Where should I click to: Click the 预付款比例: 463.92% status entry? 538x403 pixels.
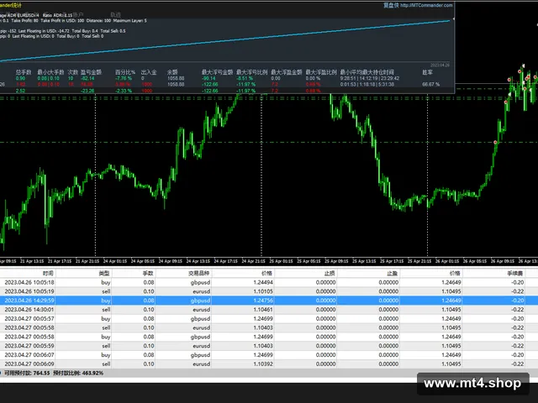click(78, 373)
